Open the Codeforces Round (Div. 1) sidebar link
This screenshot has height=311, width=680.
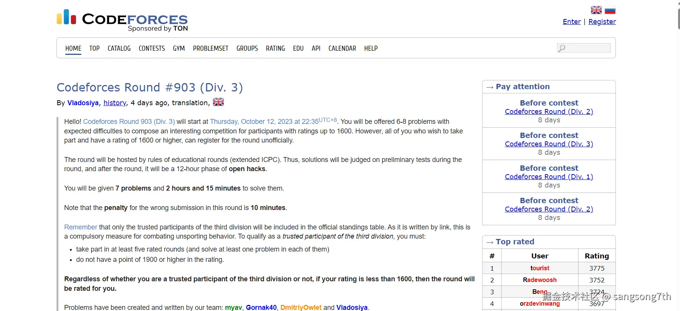point(549,177)
